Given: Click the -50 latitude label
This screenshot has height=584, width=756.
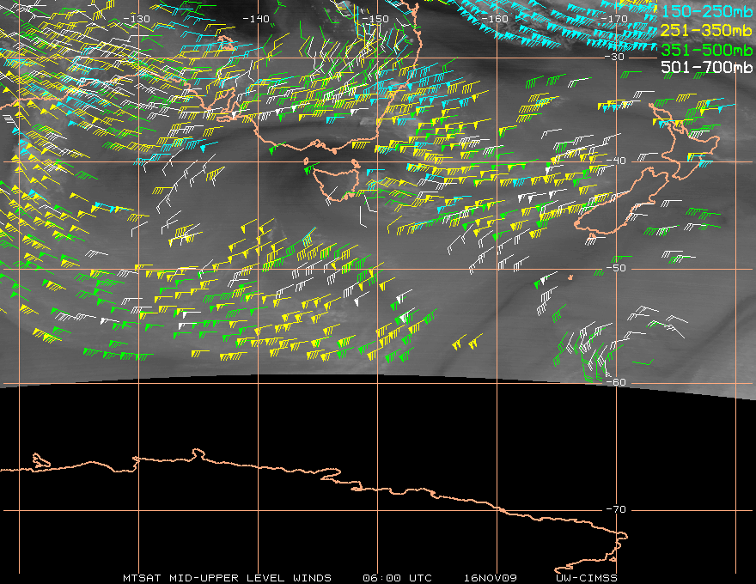Looking at the screenshot, I should pyautogui.click(x=616, y=268).
